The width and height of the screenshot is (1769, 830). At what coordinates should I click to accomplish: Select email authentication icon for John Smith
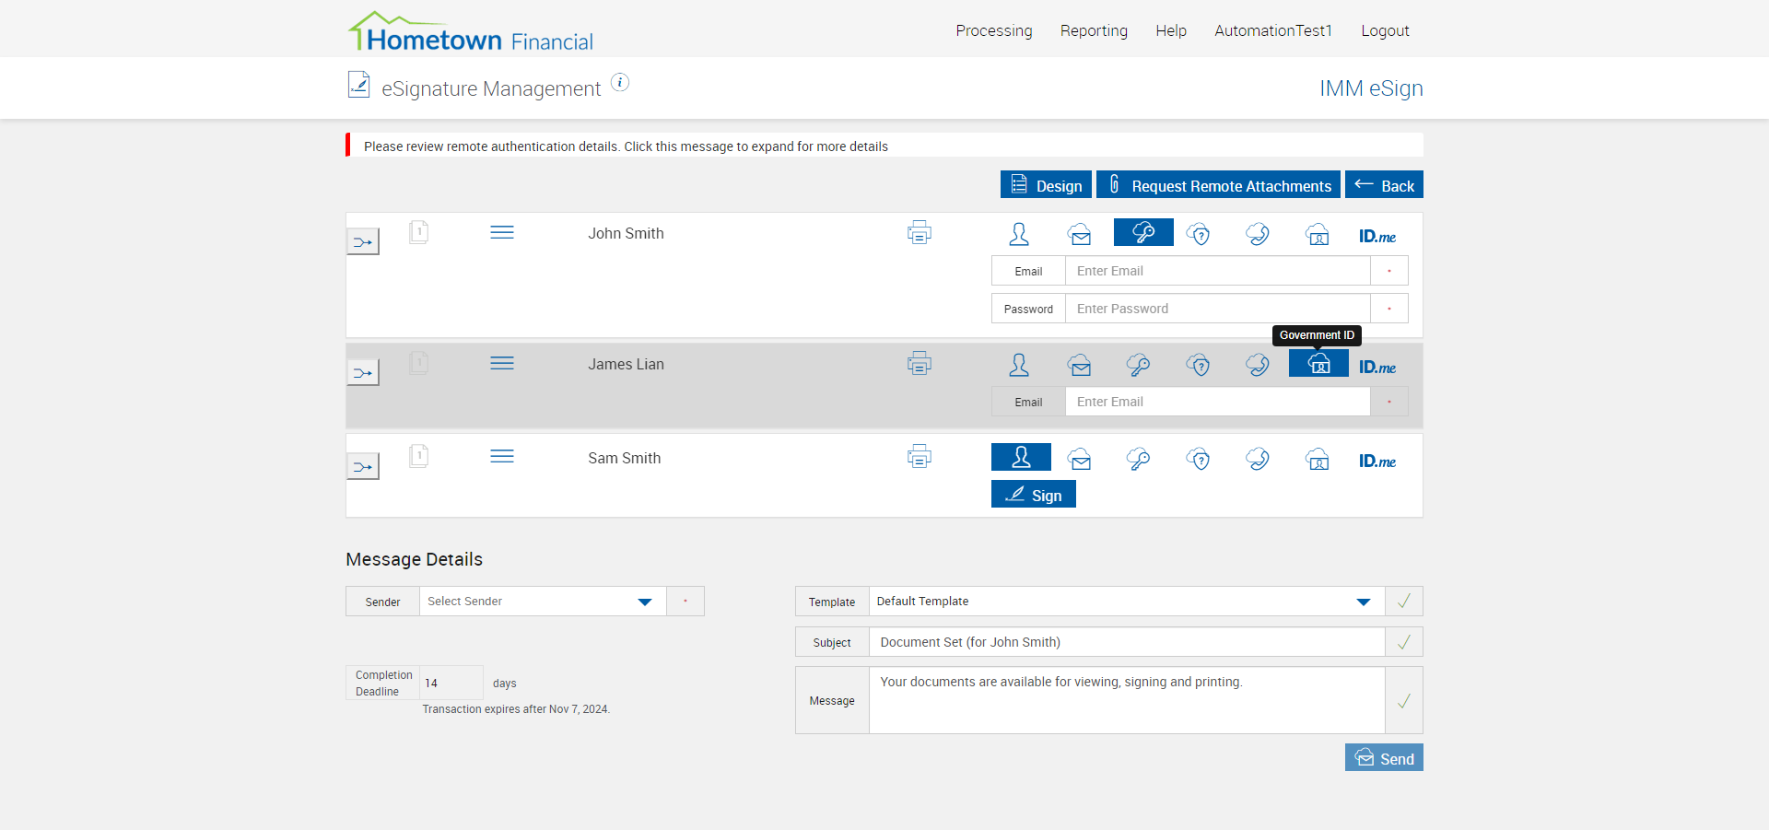tap(1080, 234)
